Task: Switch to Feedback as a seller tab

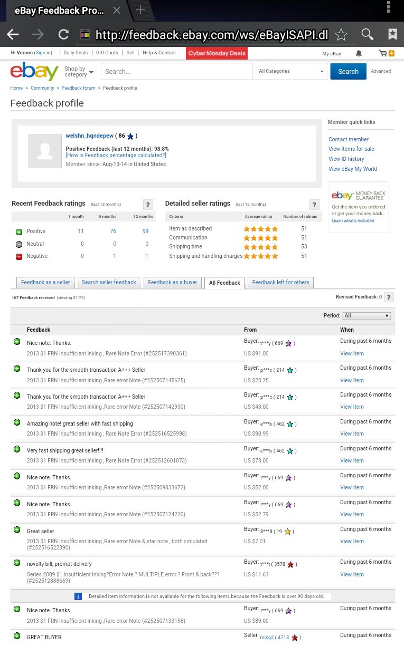Action: pos(45,283)
